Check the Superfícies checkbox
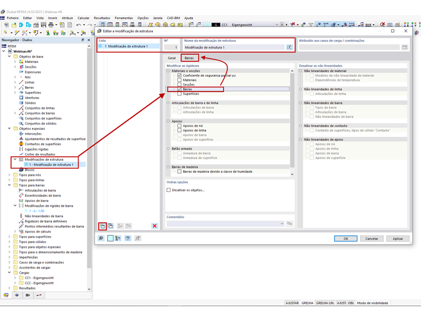The image size is (421, 315). pos(179,94)
